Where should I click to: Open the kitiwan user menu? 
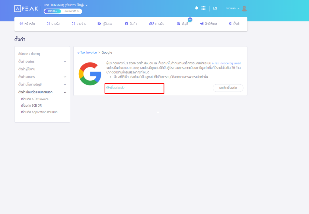tap(233, 8)
